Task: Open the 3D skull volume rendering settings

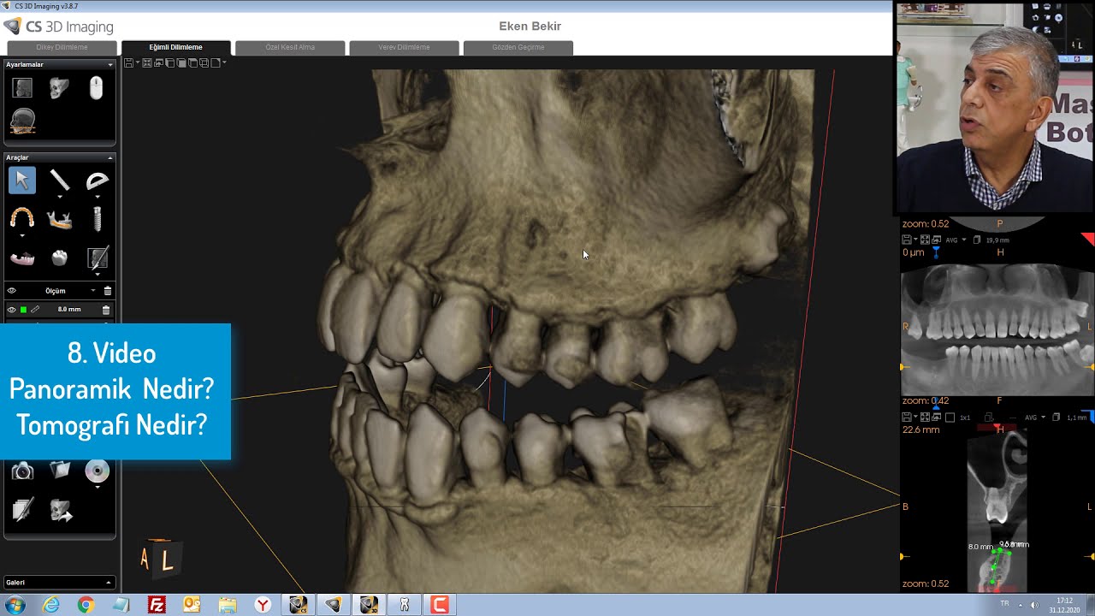Action: 59,87
